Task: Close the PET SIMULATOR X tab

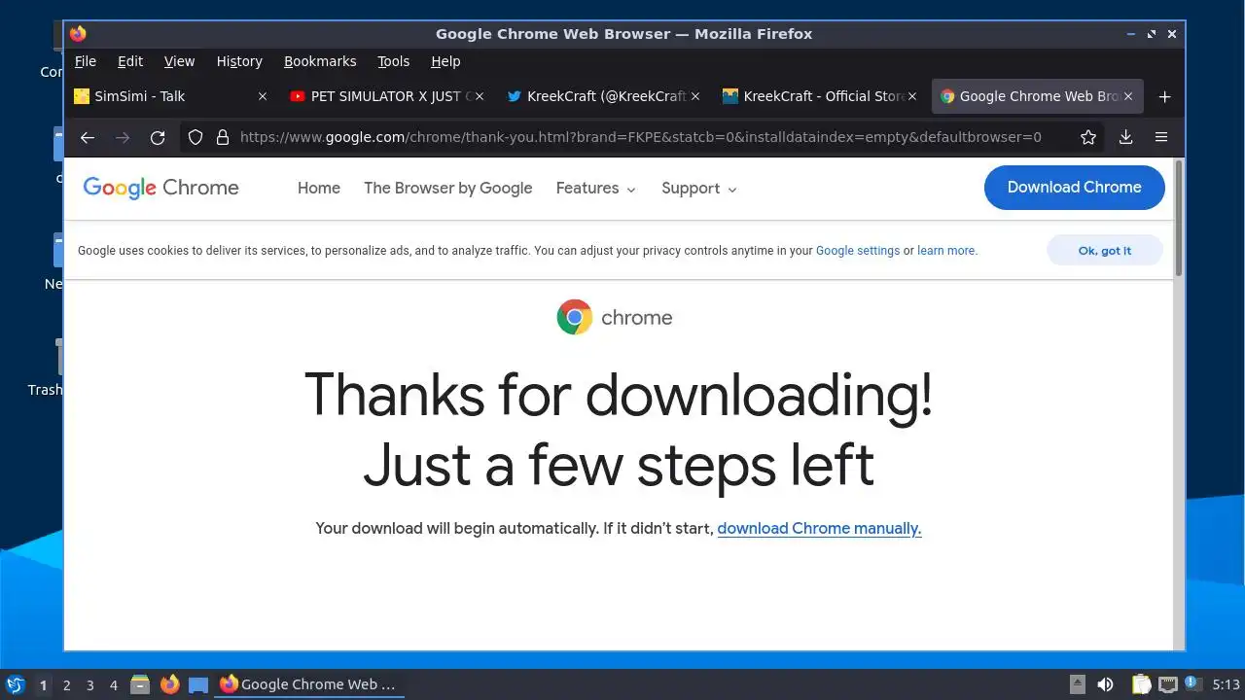Action: click(480, 96)
